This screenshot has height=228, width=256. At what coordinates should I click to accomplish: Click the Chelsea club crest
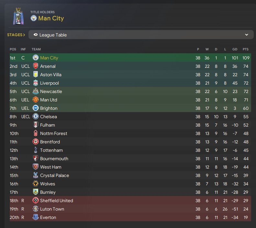(35, 117)
